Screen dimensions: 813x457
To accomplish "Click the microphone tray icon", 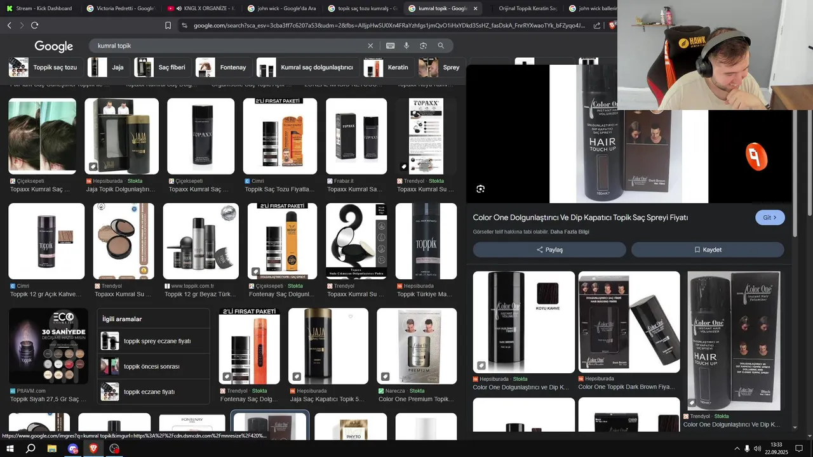I will point(747,449).
